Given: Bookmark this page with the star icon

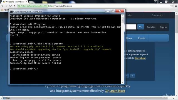Looking at the screenshot, I should [x=172, y=6].
